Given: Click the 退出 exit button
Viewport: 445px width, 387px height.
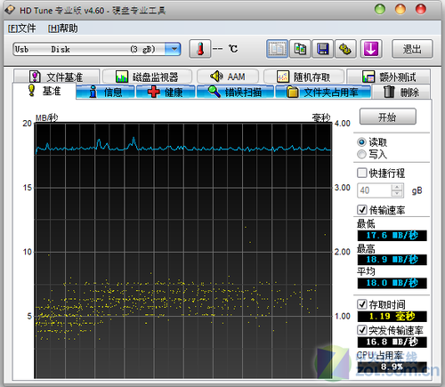Looking at the screenshot, I should coord(412,49).
